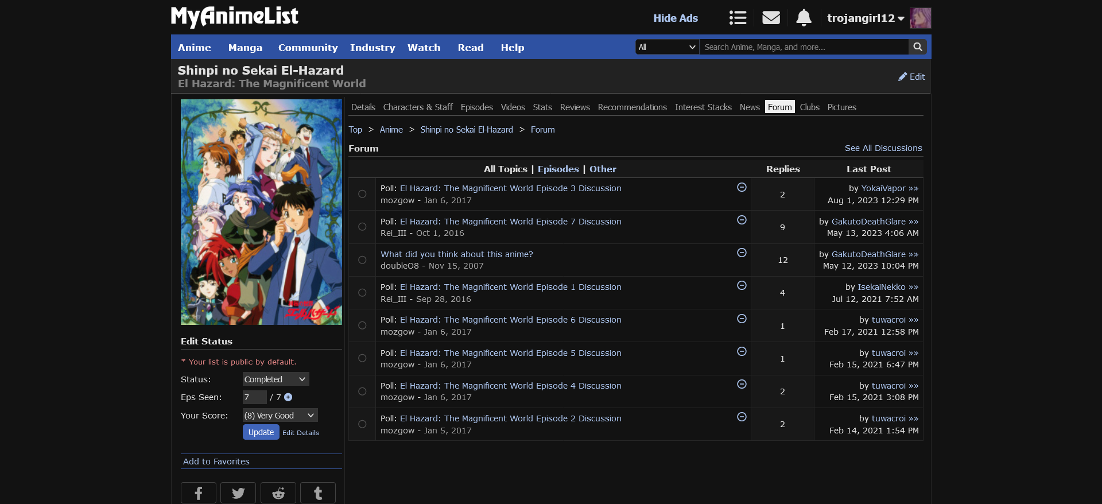
Task: Open See All Discussions link
Action: click(x=883, y=148)
